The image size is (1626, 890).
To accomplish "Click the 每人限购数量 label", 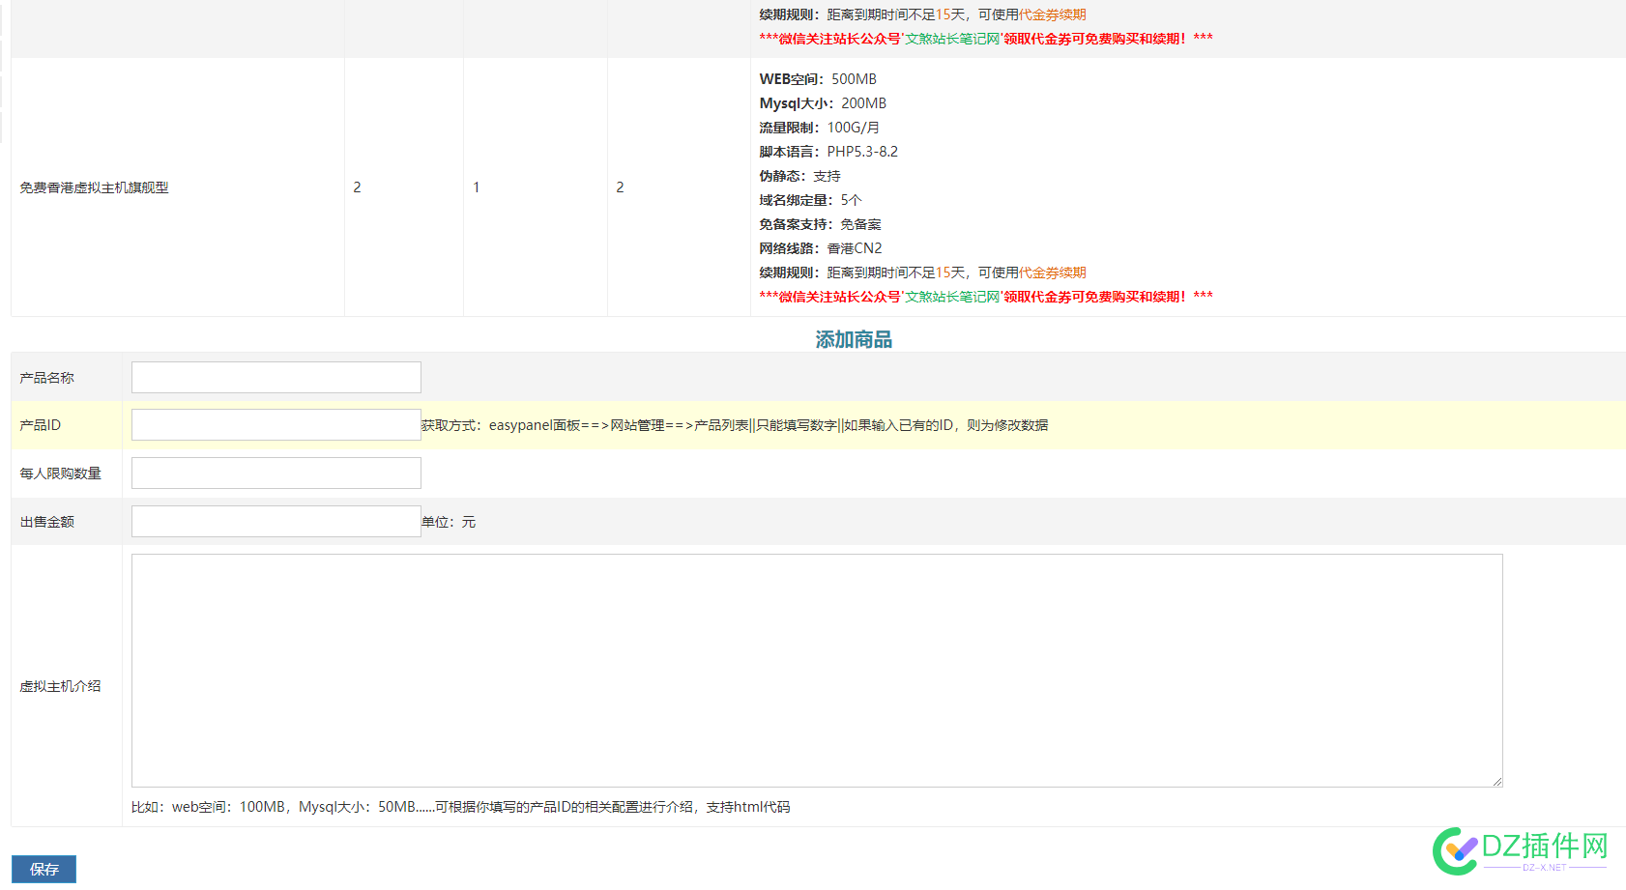I will [x=60, y=474].
